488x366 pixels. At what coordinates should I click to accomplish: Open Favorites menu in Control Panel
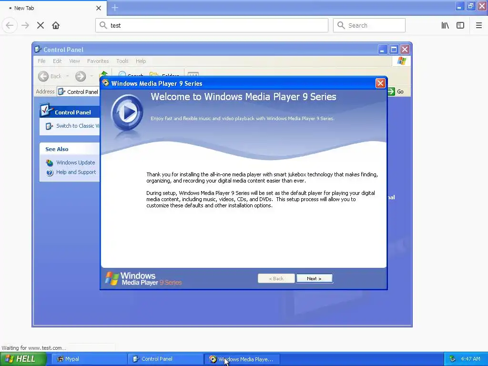[x=98, y=61]
